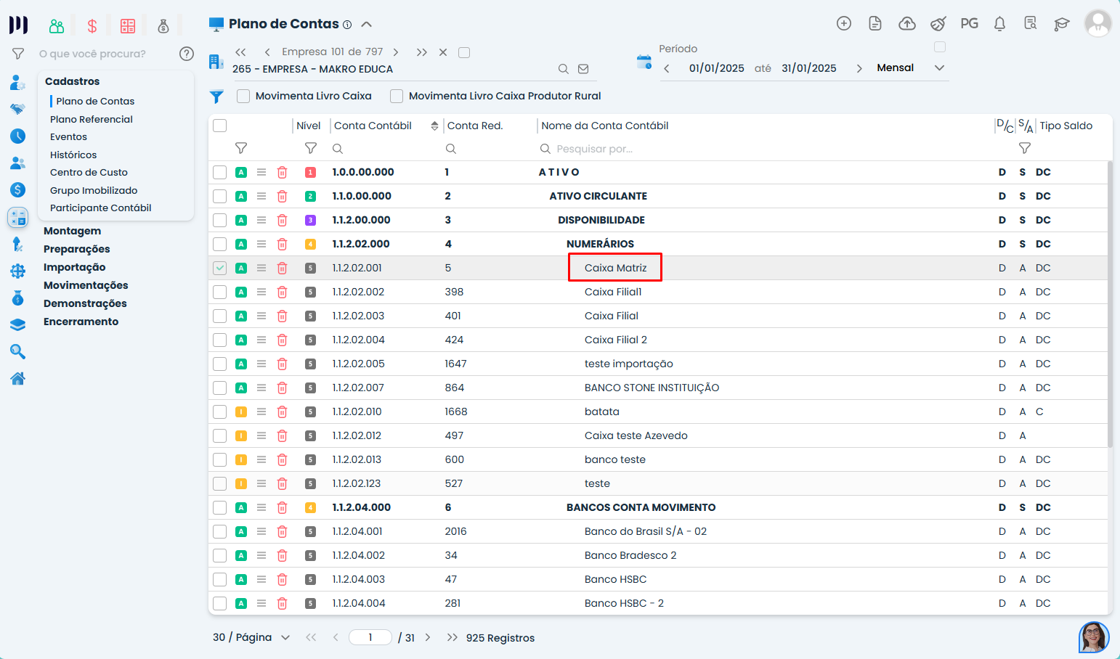The image size is (1120, 659).
Task: Click the help question mark icon
Action: (x=187, y=54)
